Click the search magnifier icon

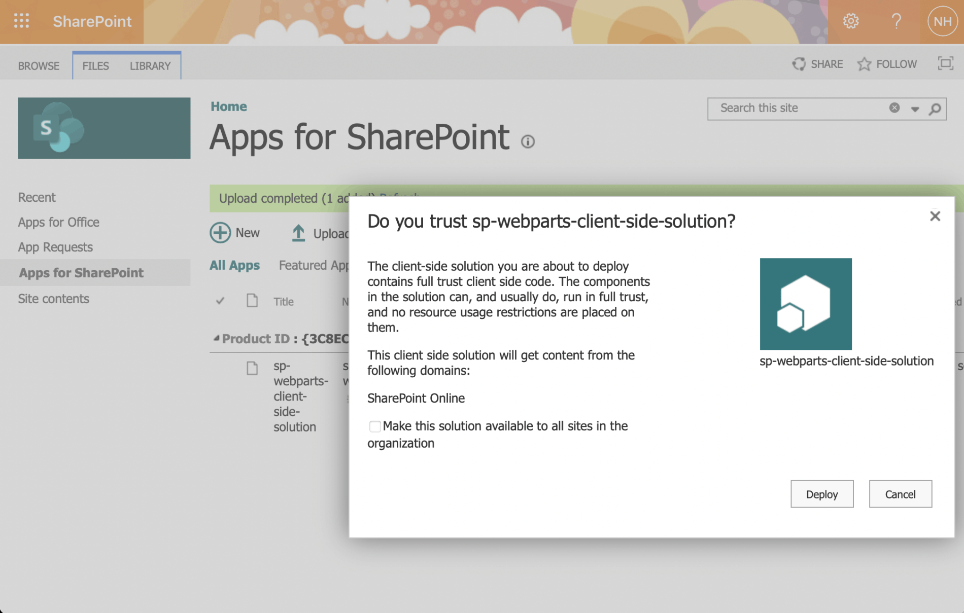click(935, 109)
